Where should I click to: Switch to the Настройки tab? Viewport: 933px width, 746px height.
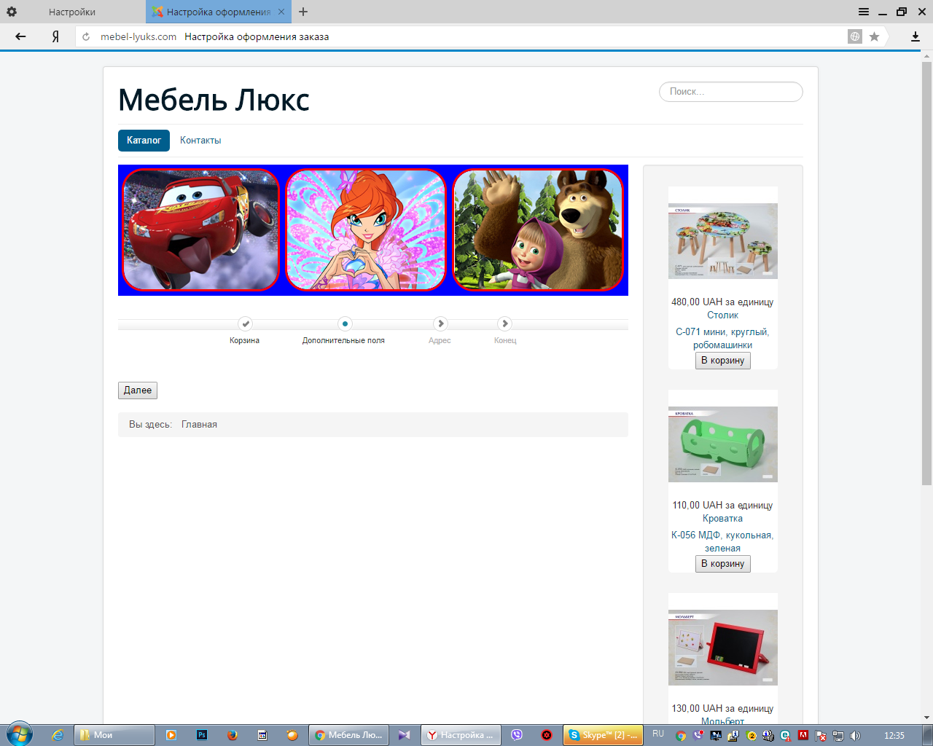click(x=72, y=12)
